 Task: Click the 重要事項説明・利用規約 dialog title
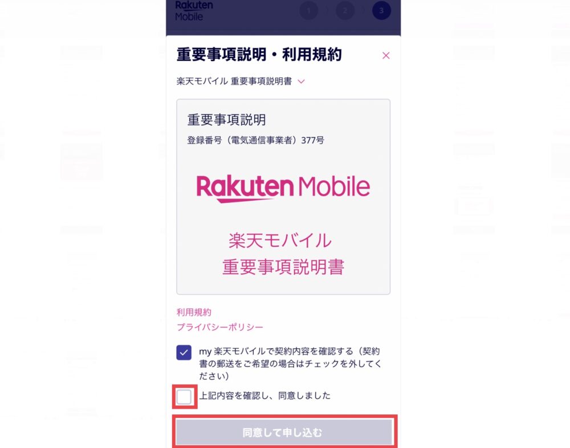259,55
